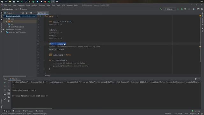The height and width of the screenshot is (115, 204).
Task: Open the Refactor menu
Action: (42, 5)
